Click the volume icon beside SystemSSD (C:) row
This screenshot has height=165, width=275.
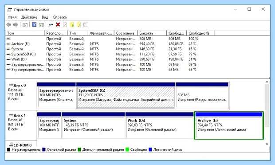(8, 54)
